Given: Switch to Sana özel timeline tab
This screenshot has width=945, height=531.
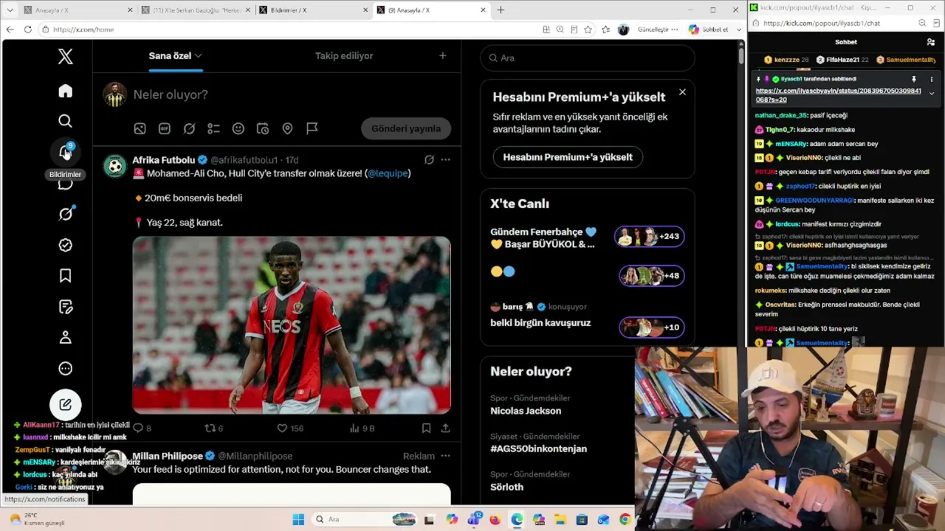Looking at the screenshot, I should [176, 56].
